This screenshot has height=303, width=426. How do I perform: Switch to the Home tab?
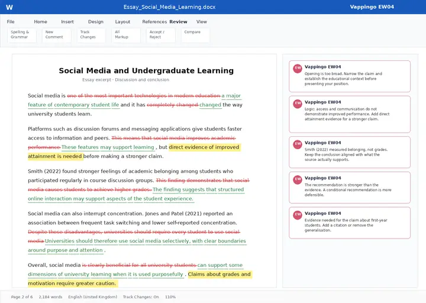[40, 22]
